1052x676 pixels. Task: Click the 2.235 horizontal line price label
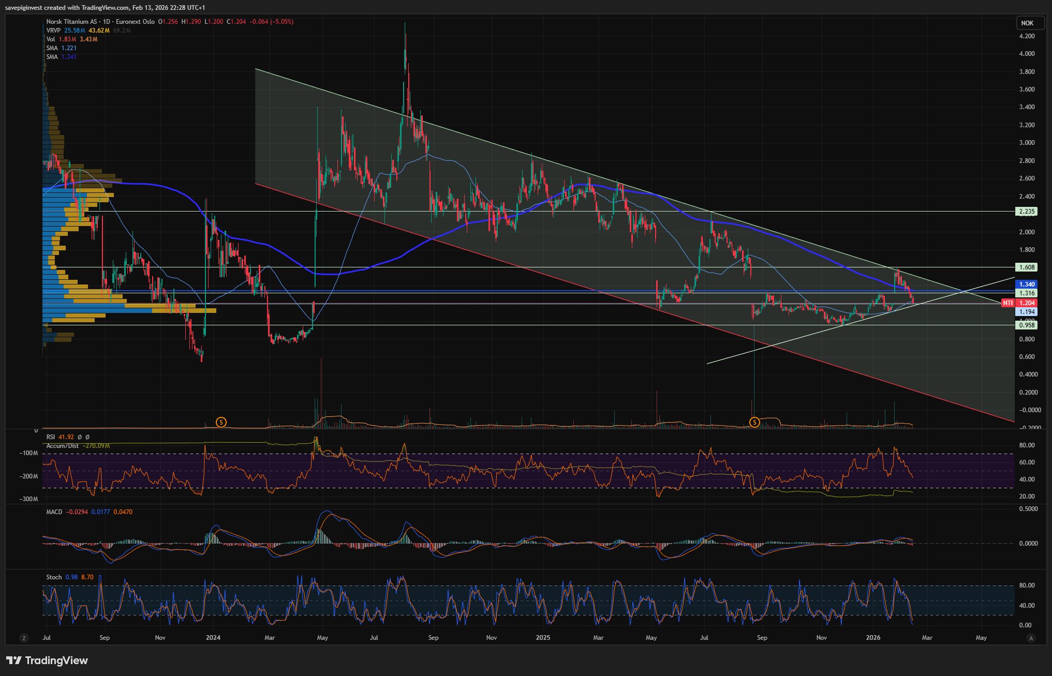tap(1027, 212)
